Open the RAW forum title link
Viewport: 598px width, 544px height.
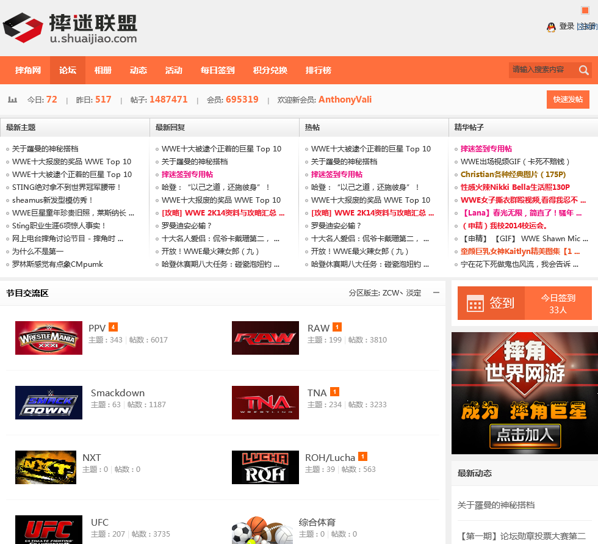click(x=319, y=328)
